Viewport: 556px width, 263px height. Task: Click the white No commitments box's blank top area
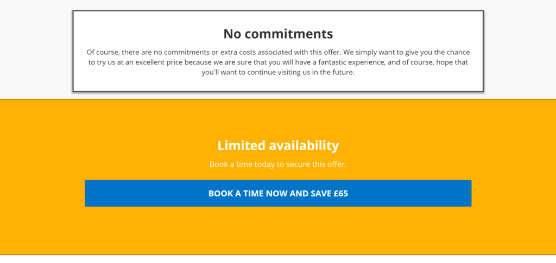pyautogui.click(x=278, y=18)
